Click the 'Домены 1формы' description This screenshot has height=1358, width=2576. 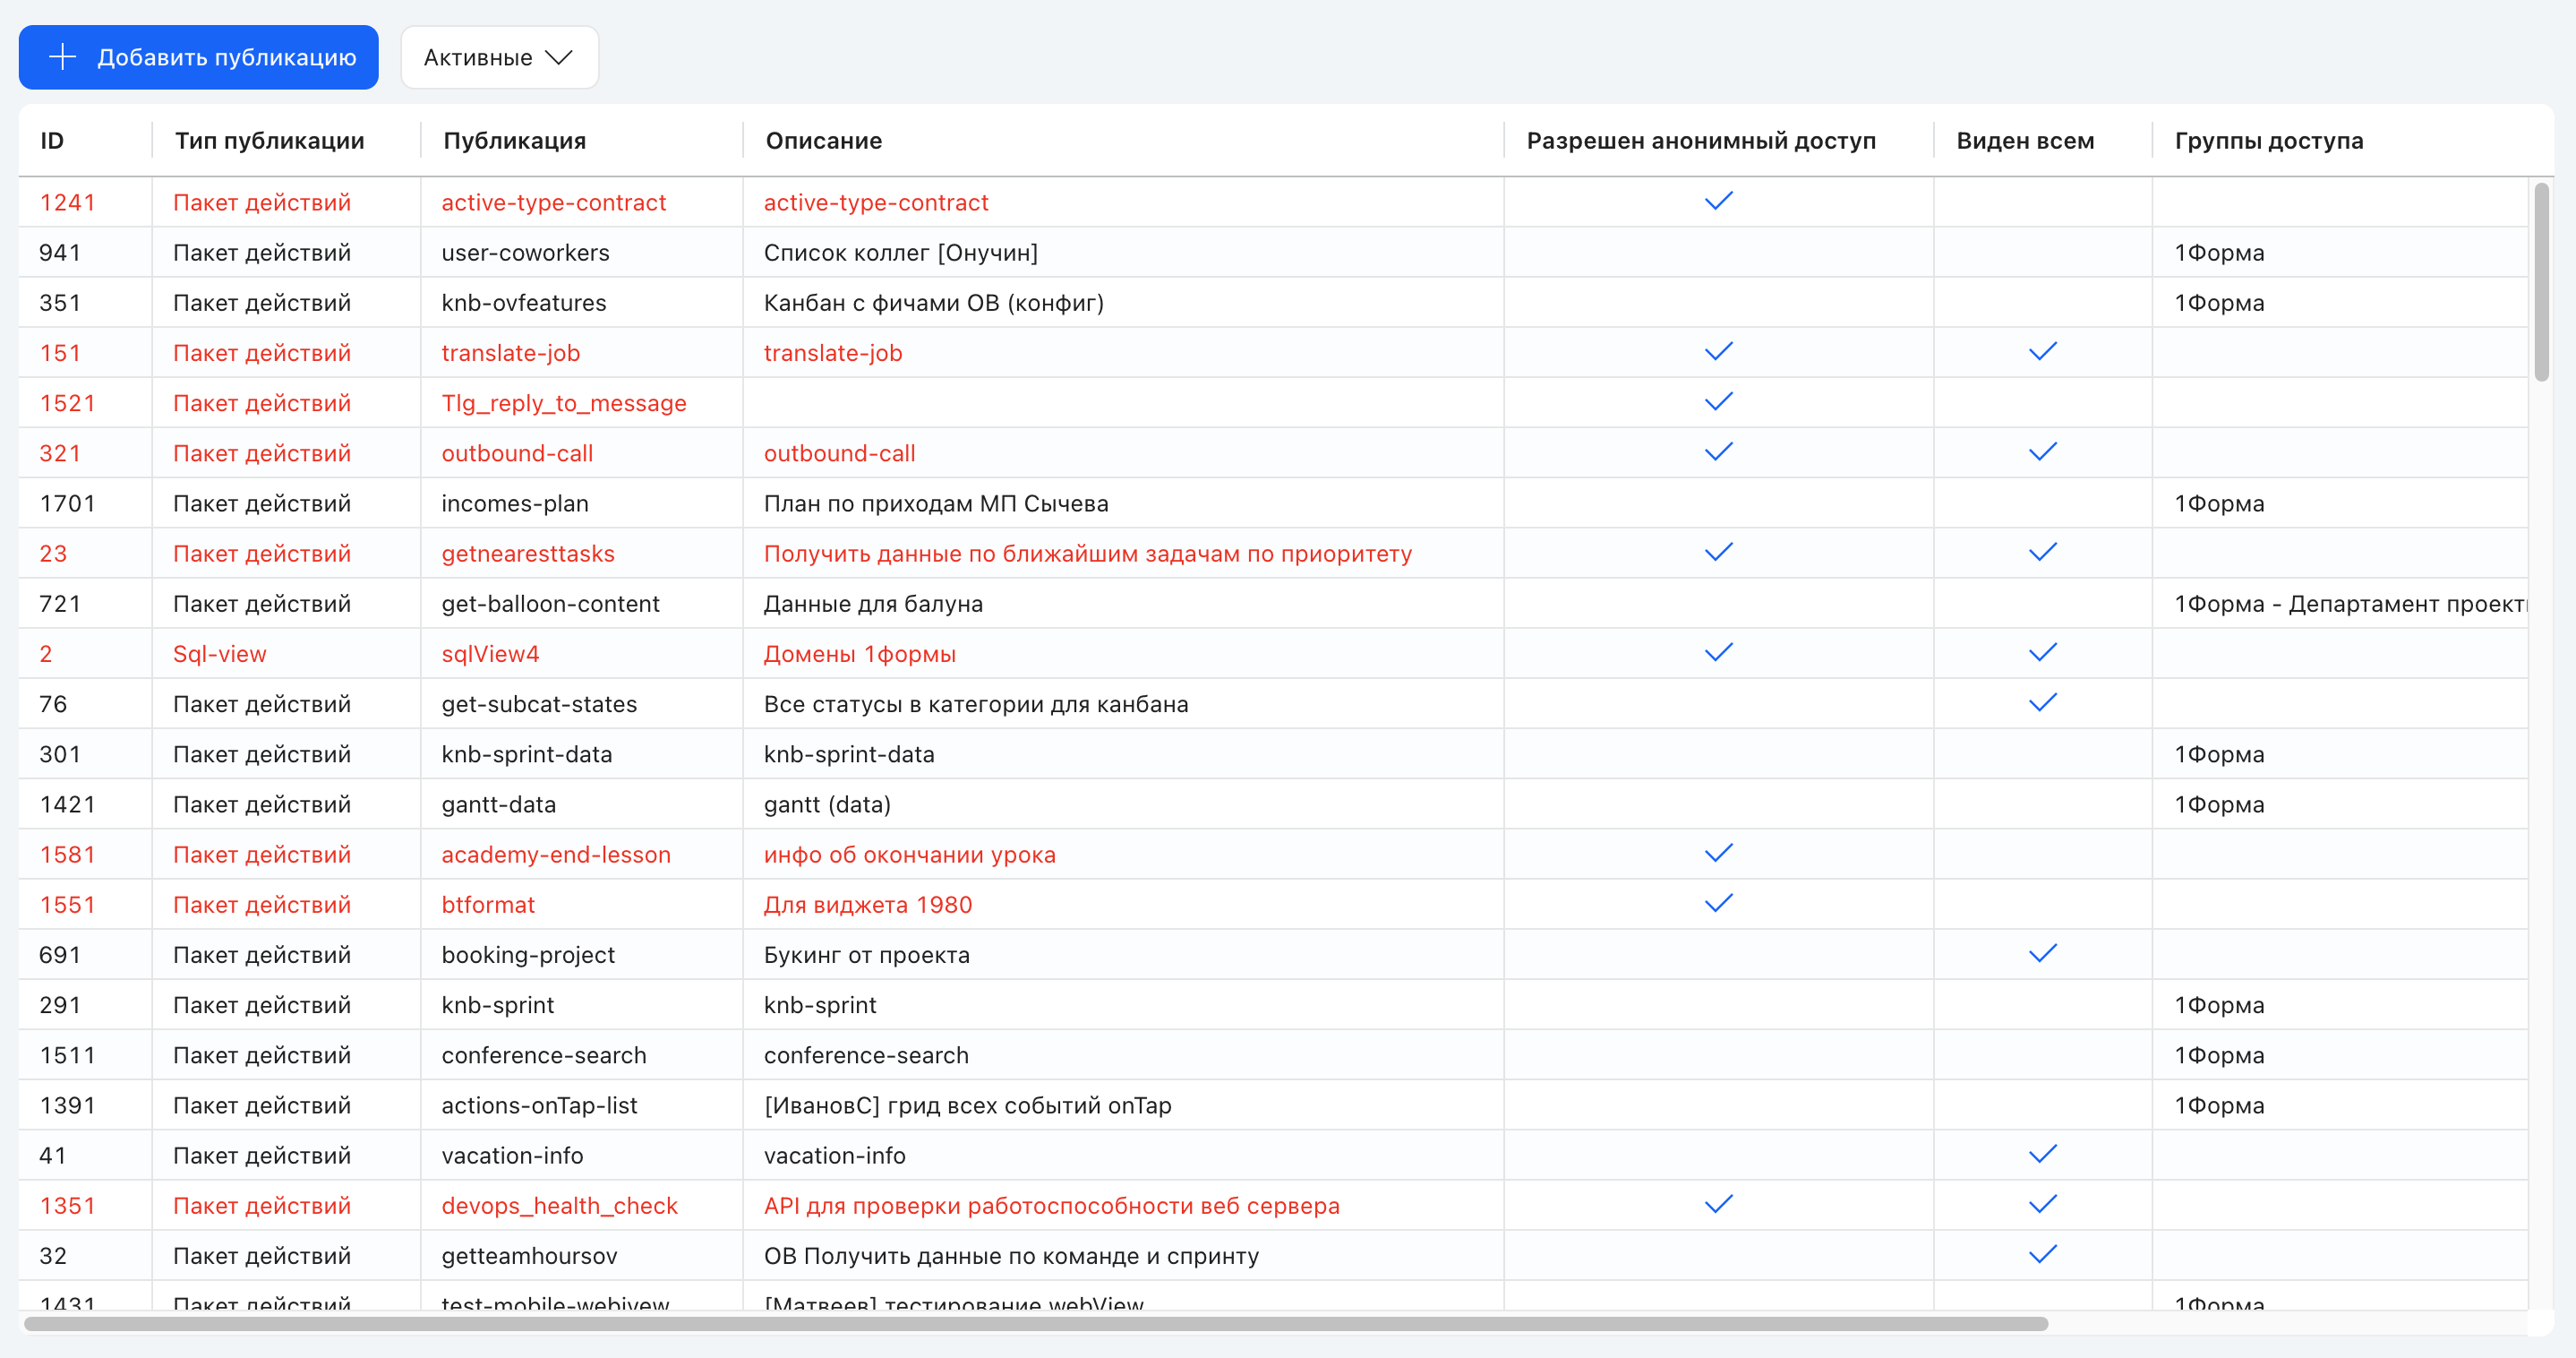pos(859,655)
